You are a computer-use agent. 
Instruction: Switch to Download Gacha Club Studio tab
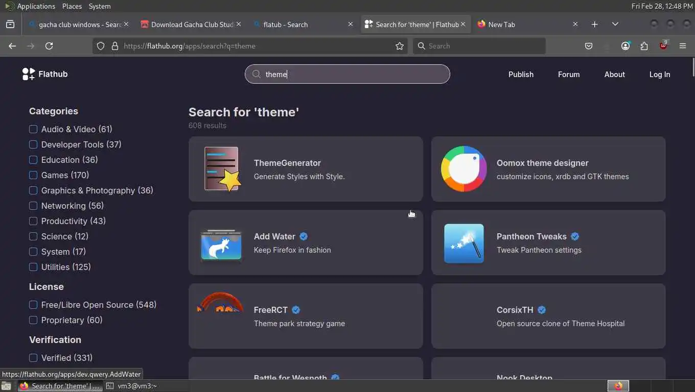point(191,24)
